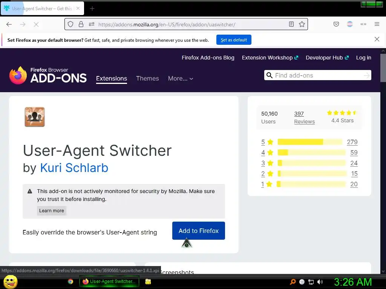The image size is (386, 289).
Task: Click the 4-star rating bar
Action: coord(311,153)
